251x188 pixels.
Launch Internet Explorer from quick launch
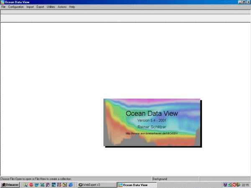(71, 185)
